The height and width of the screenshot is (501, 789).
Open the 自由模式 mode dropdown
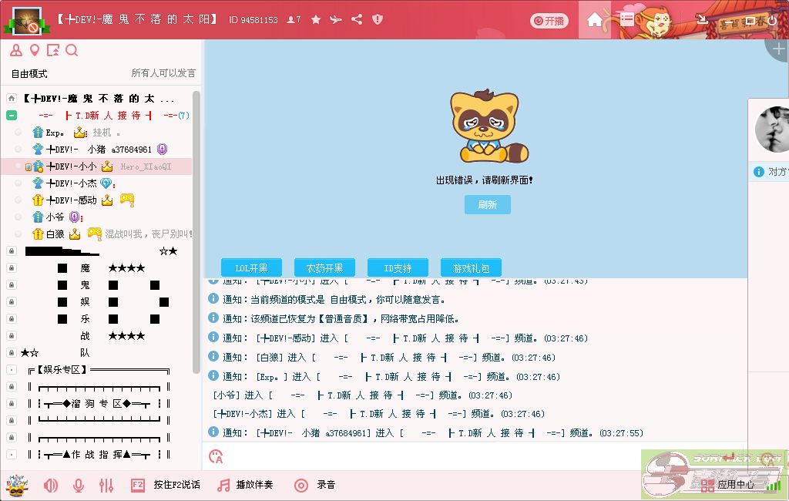tap(29, 73)
